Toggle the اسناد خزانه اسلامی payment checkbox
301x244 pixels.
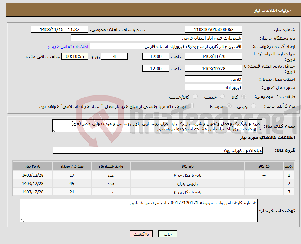coord(192,106)
